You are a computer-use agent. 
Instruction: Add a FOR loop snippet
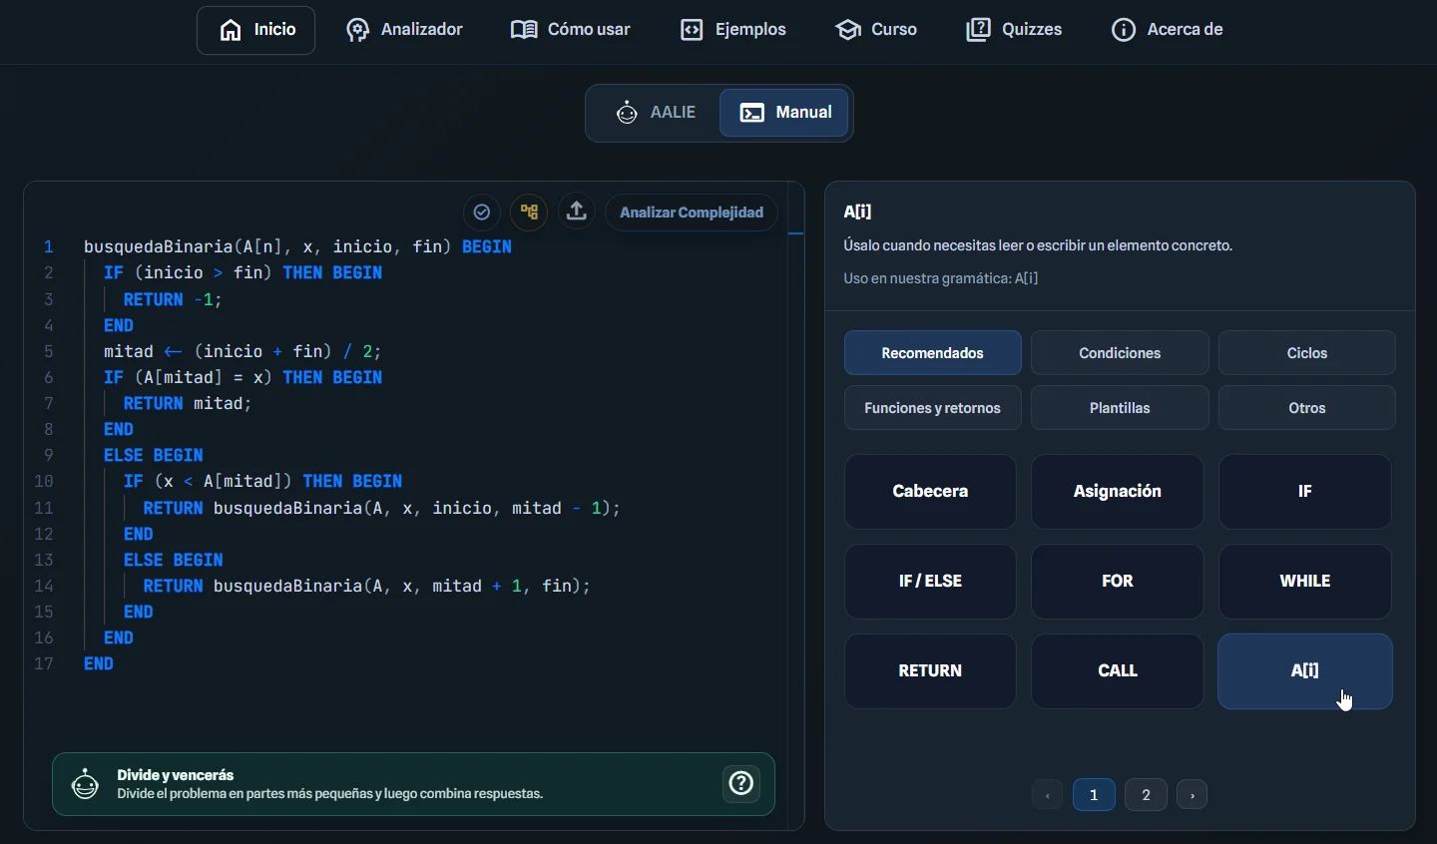tap(1118, 582)
